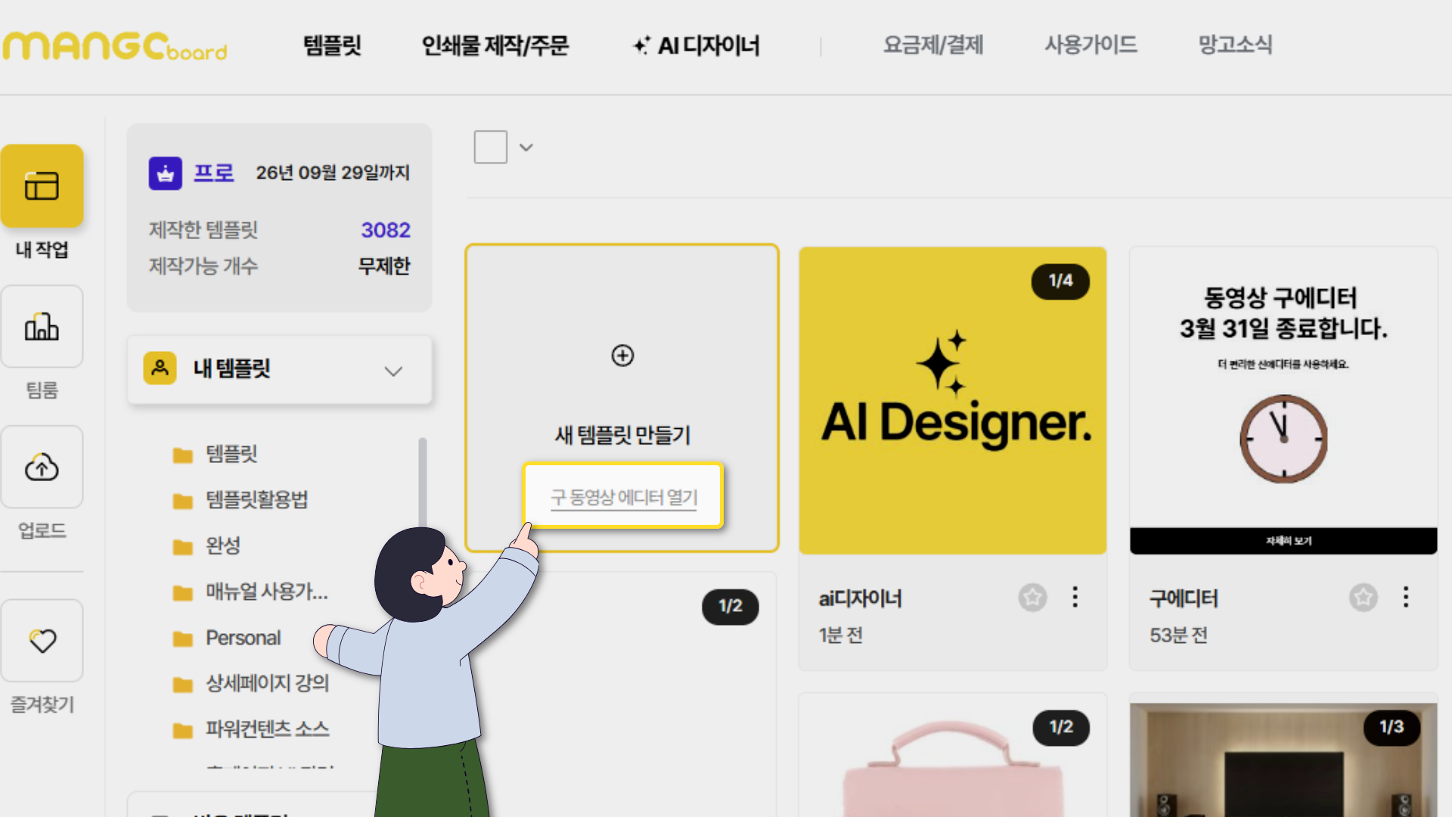Open the Personal folder
This screenshot has width=1452, height=817.
pos(227,638)
